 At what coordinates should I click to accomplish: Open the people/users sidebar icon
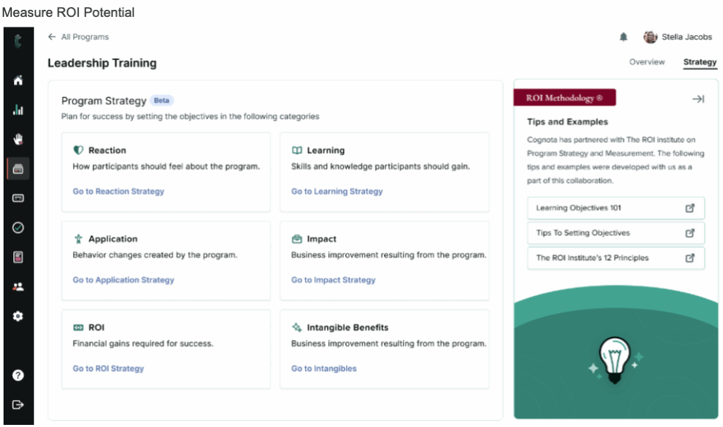pos(18,287)
